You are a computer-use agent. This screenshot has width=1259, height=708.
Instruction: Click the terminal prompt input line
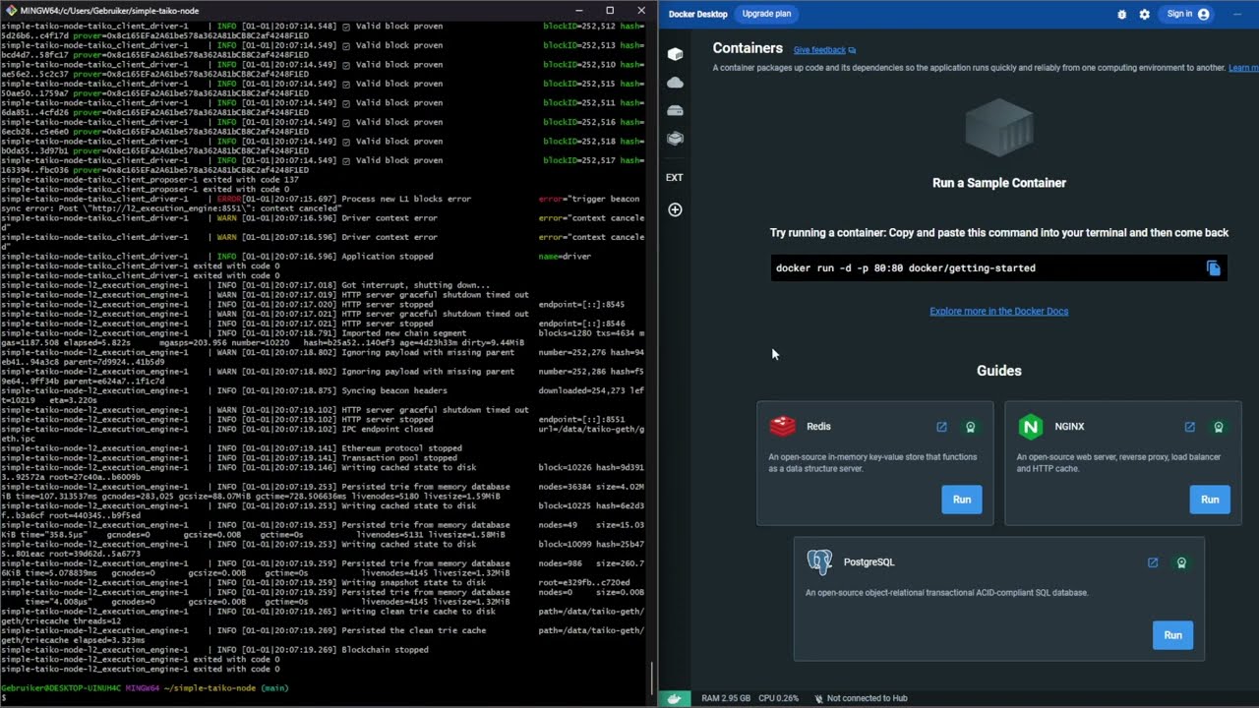pyautogui.click(x=325, y=697)
